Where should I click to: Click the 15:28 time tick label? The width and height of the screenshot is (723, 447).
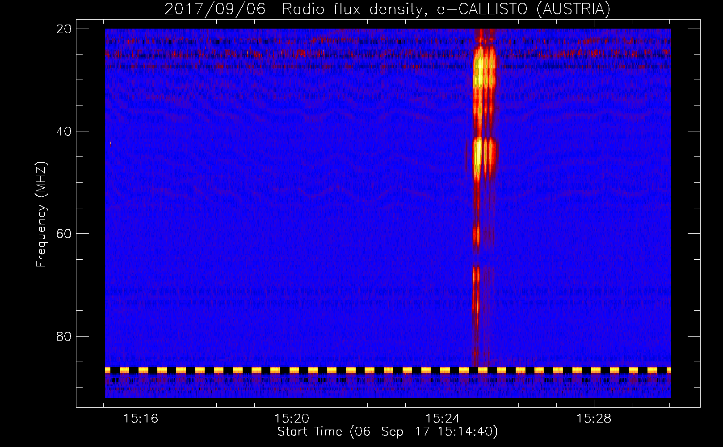tap(594, 419)
